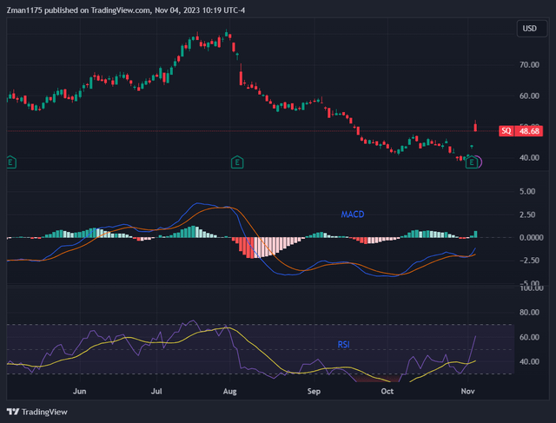This screenshot has width=556, height=423.
Task: Open the USD currency selector
Action: pyautogui.click(x=528, y=30)
